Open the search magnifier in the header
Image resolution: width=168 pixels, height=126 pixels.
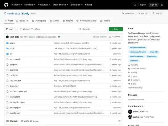pos(135,5)
